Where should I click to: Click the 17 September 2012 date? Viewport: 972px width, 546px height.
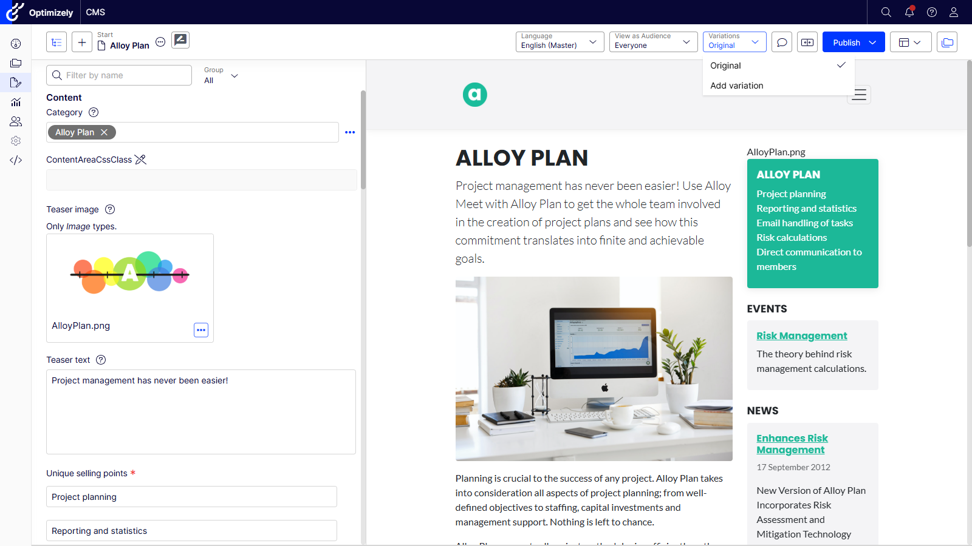793,467
